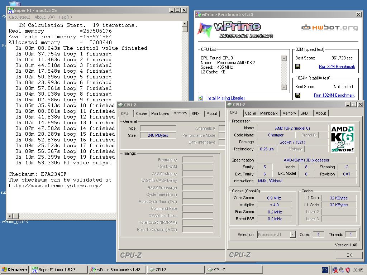Image resolution: width=367 pixels, height=275 pixels.
Task: Click CPU List scrollbar down arrow in wPrime
Action: pyautogui.click(x=284, y=87)
